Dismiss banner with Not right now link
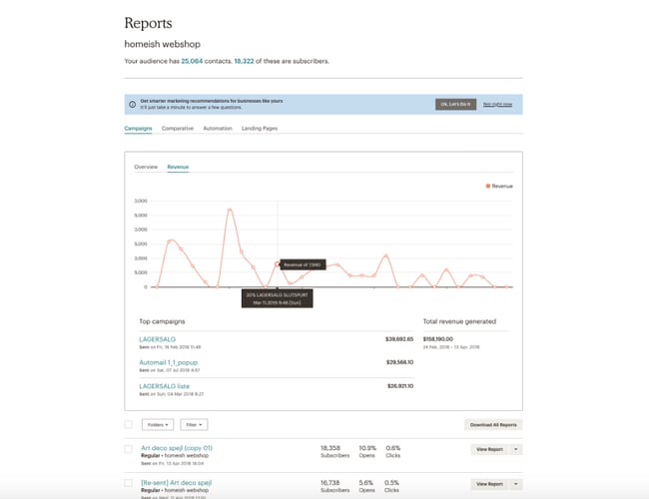The height and width of the screenshot is (499, 649). [498, 104]
